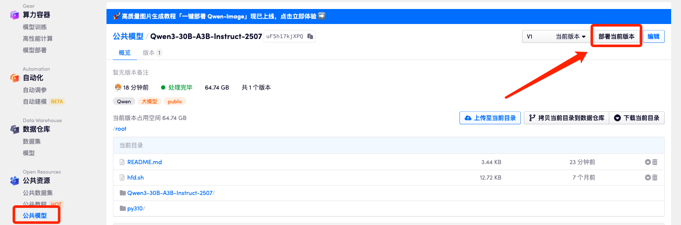Click the 暂无版本备注 text
The height and width of the screenshot is (225, 681).
tap(131, 72)
